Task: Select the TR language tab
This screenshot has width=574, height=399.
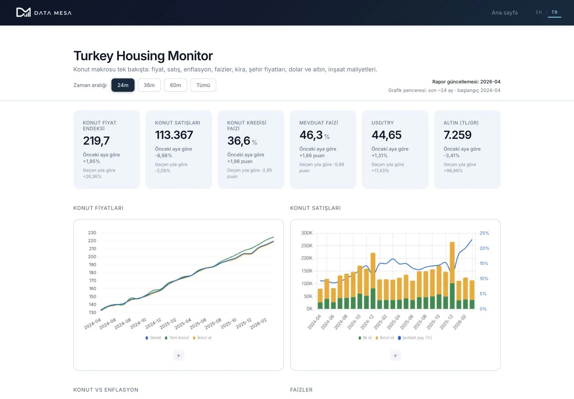Action: (x=554, y=12)
